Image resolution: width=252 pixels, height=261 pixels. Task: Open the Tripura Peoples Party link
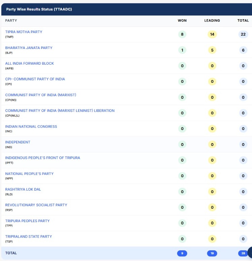(27, 221)
